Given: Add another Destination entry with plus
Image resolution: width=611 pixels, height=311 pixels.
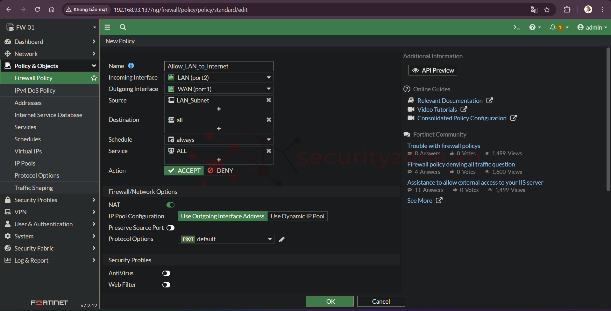Looking at the screenshot, I should pos(219,129).
